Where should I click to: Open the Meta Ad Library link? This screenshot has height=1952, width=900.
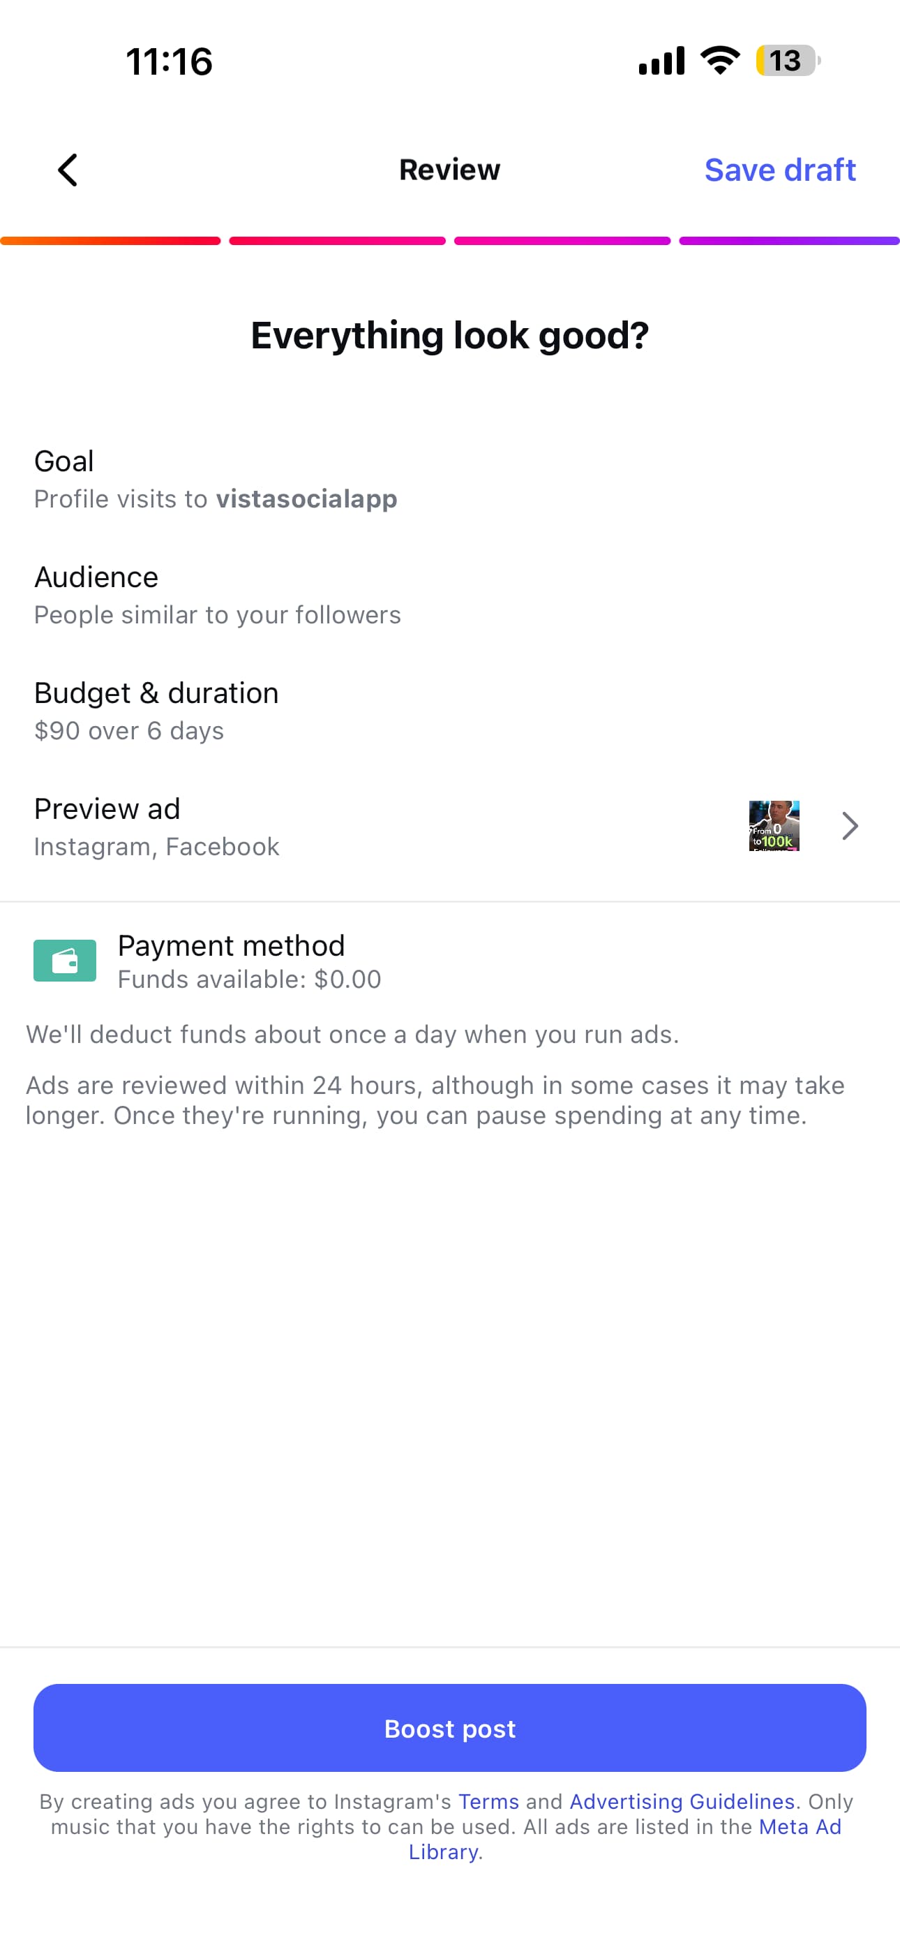800,1827
